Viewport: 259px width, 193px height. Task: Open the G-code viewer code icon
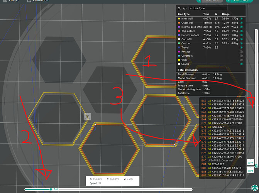(x=185, y=8)
